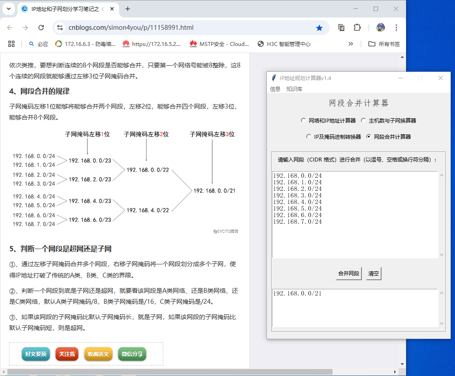Click input line 192.168.7.0/24
This screenshot has height=376, width=455.
(x=297, y=221)
